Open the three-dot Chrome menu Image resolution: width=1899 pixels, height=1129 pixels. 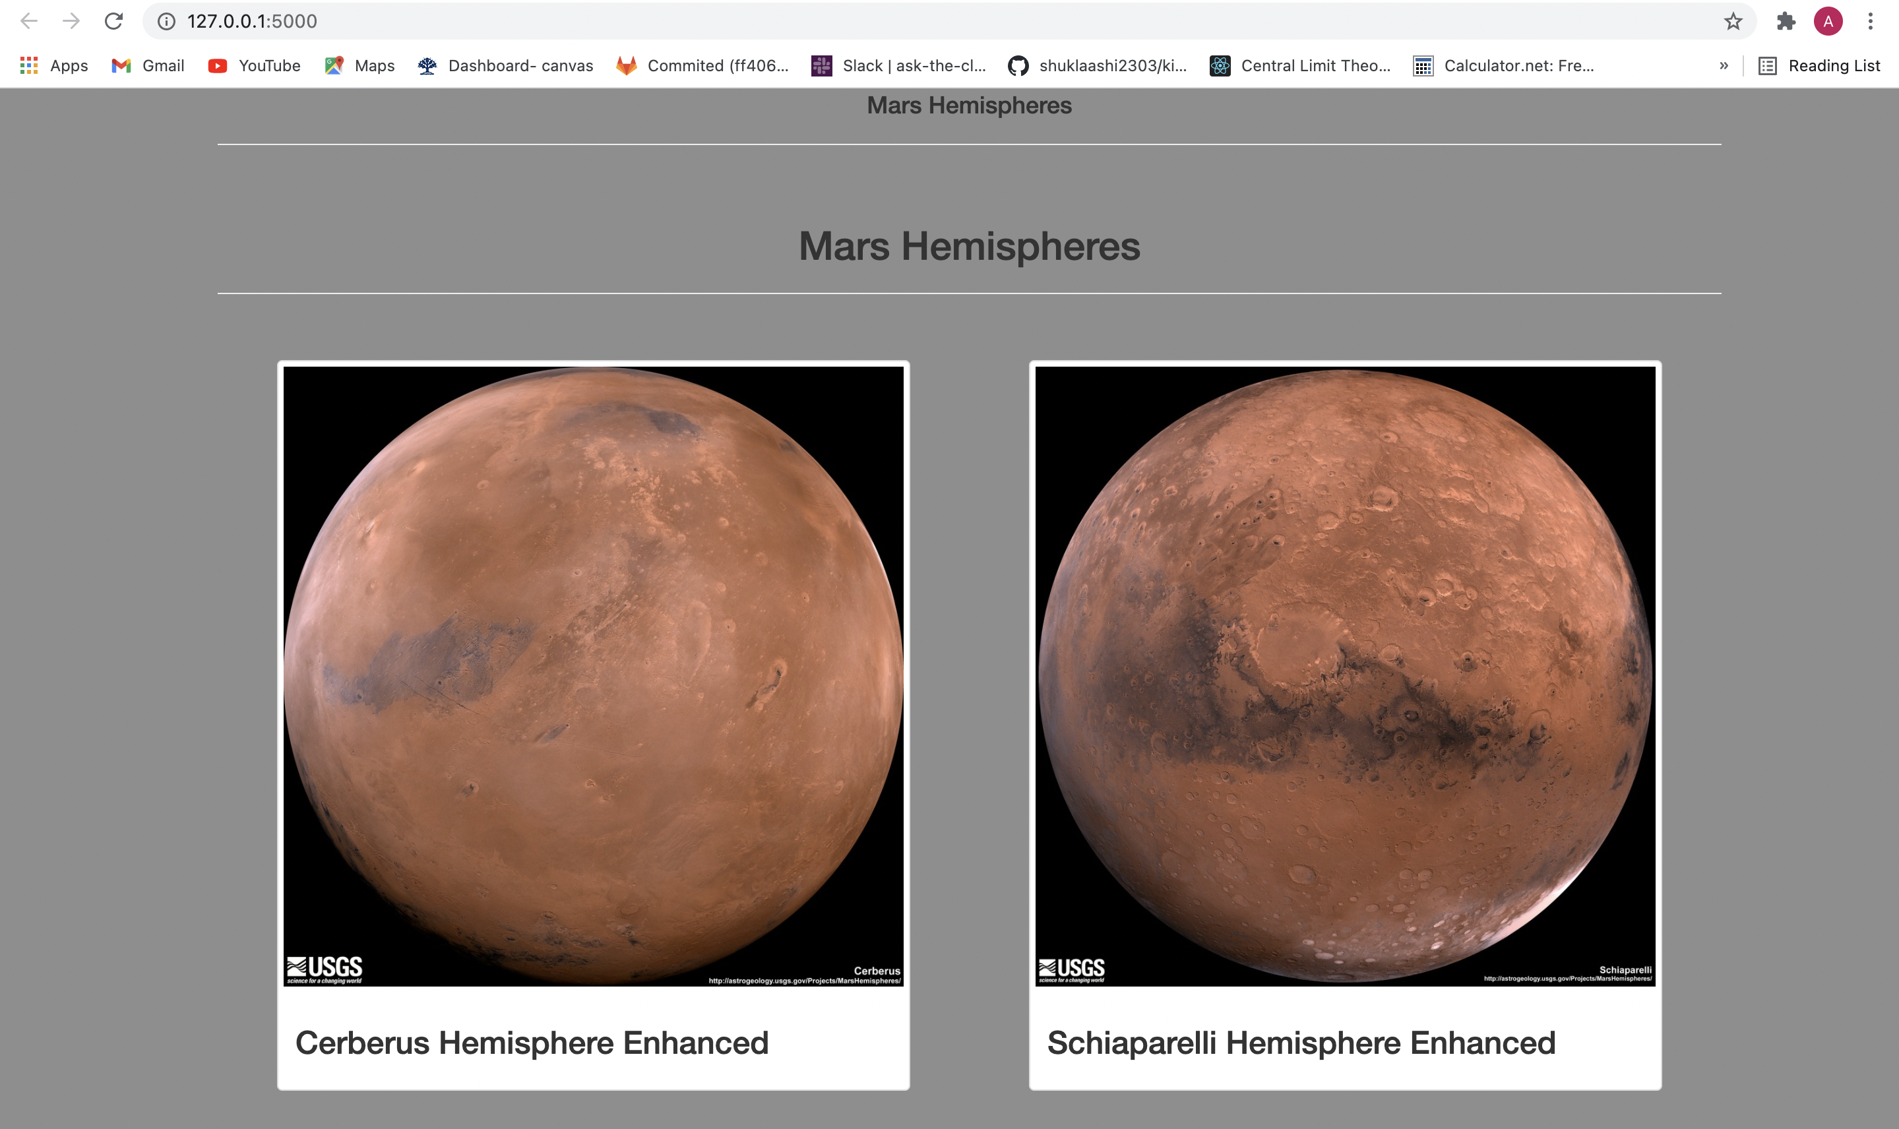point(1871,20)
